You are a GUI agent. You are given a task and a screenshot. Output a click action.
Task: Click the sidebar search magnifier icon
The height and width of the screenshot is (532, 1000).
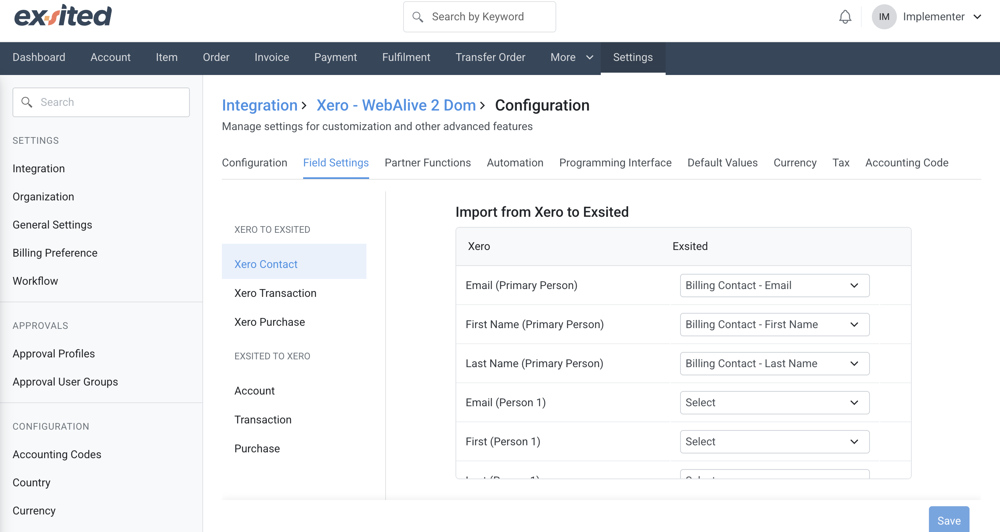[27, 102]
